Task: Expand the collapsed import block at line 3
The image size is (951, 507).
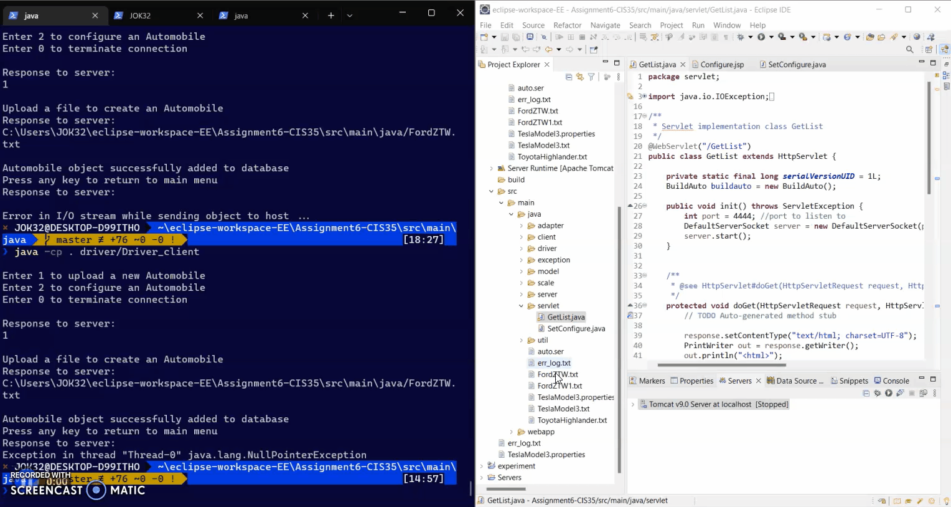Action: (645, 97)
